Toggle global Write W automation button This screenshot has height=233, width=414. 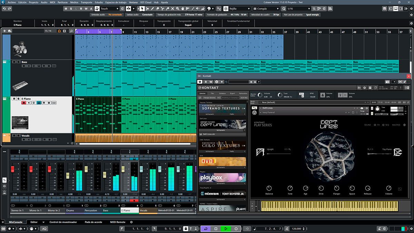click(86, 9)
